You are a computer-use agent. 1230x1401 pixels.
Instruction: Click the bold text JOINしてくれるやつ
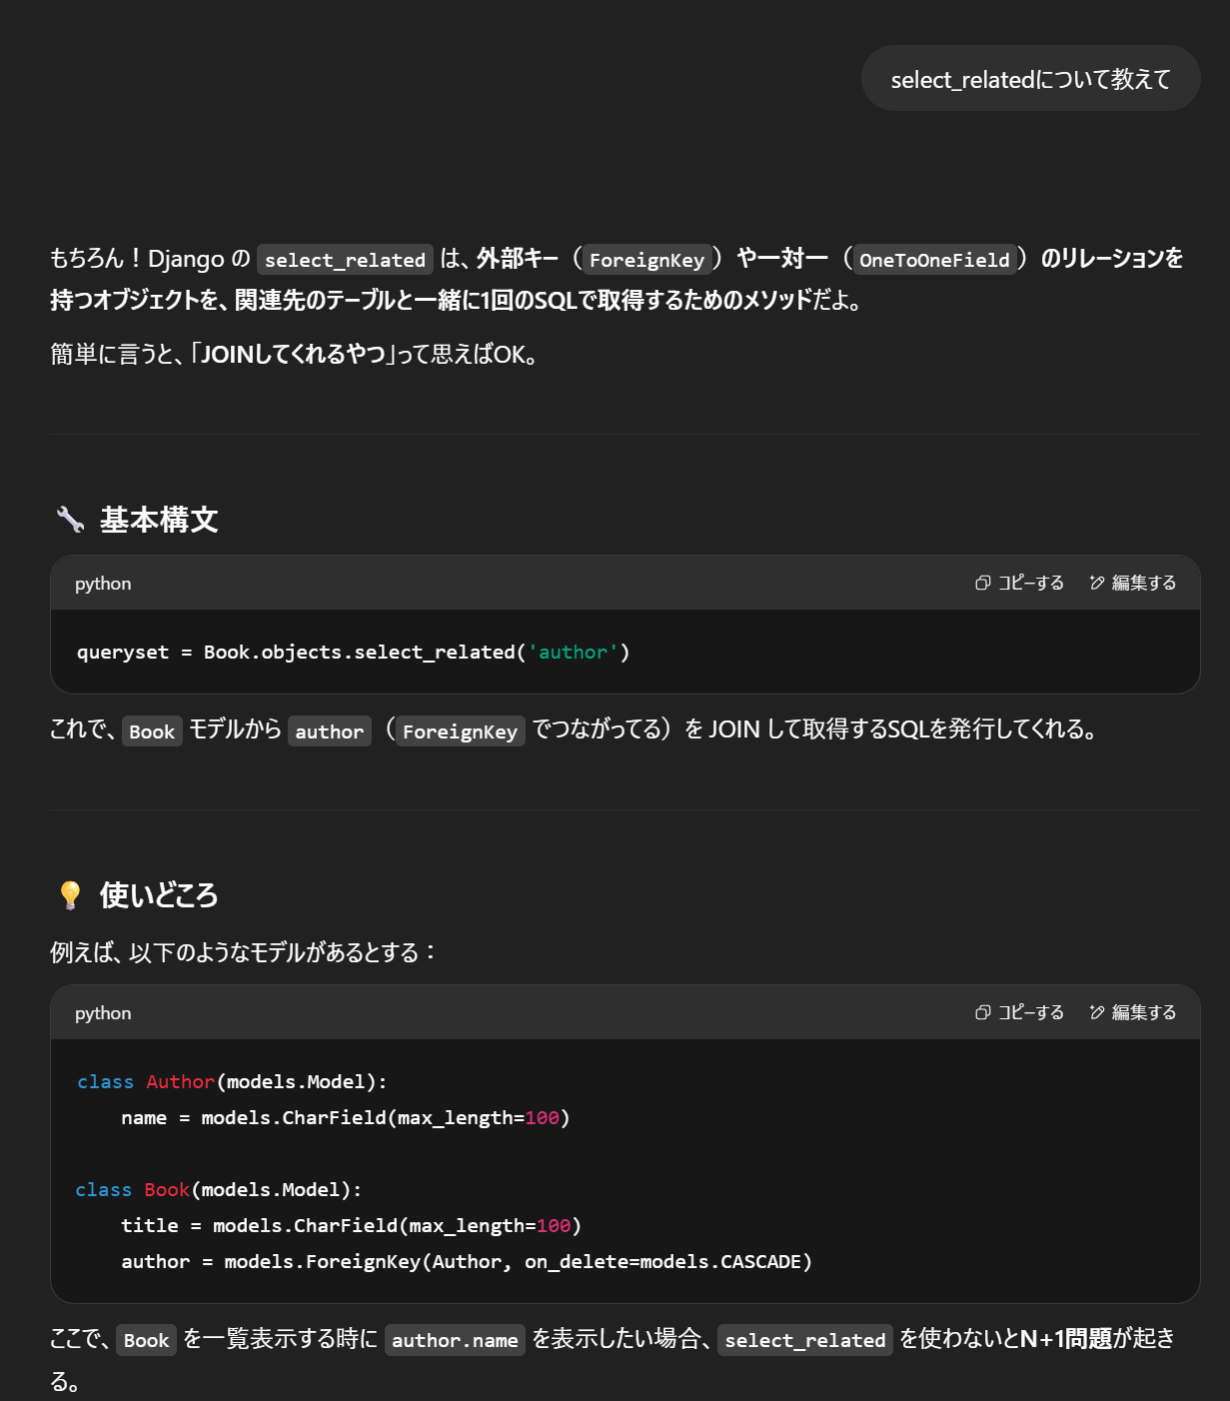coord(293,354)
